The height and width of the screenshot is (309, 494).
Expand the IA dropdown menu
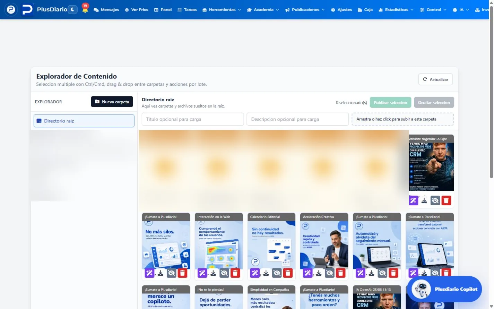click(x=461, y=10)
